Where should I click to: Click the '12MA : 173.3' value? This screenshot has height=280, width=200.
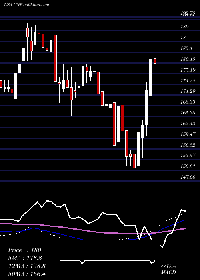click(27, 266)
